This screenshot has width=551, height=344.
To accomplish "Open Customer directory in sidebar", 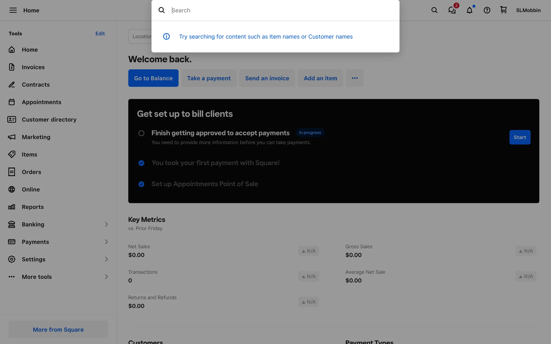I will pos(49,120).
